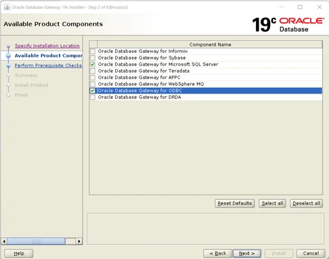Image resolution: width=329 pixels, height=259 pixels.
Task: Click the sidebar horizontal scrollbar thumb
Action: point(36,241)
